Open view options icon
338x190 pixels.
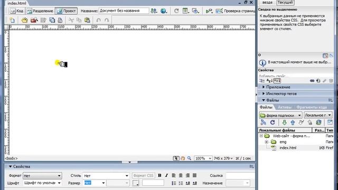click(185, 11)
